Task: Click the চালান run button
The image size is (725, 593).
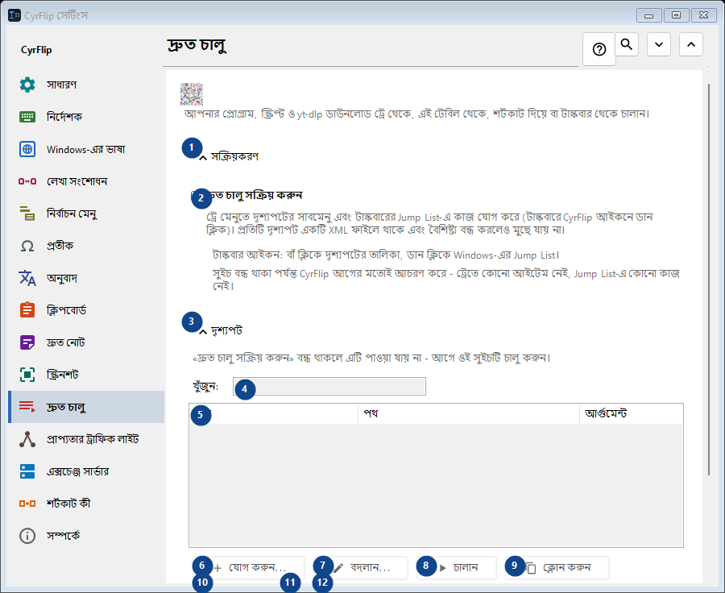Action: click(x=457, y=567)
